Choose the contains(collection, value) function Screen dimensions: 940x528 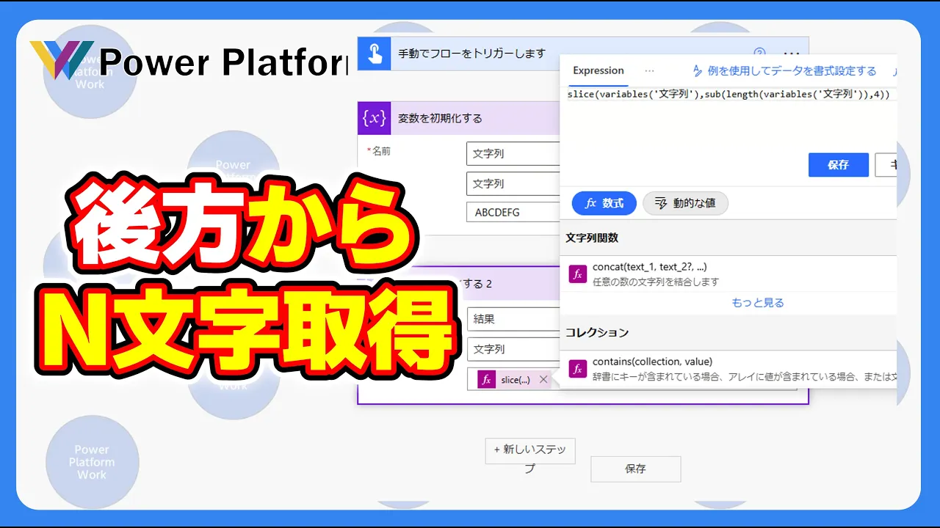[x=728, y=368]
